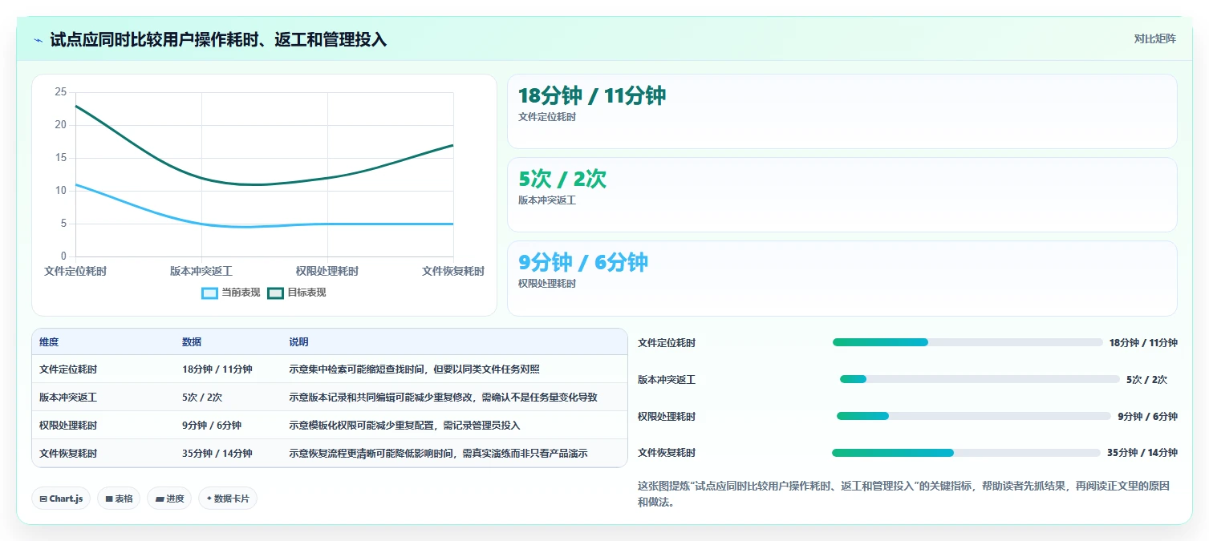Click the description starting 示意集中检索

point(414,369)
